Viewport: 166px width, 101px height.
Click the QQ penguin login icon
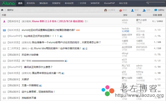(106, 10)
